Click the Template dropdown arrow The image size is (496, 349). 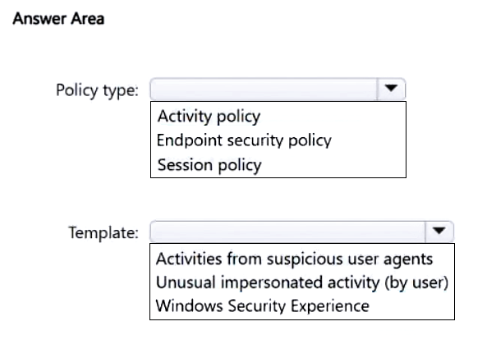[439, 231]
